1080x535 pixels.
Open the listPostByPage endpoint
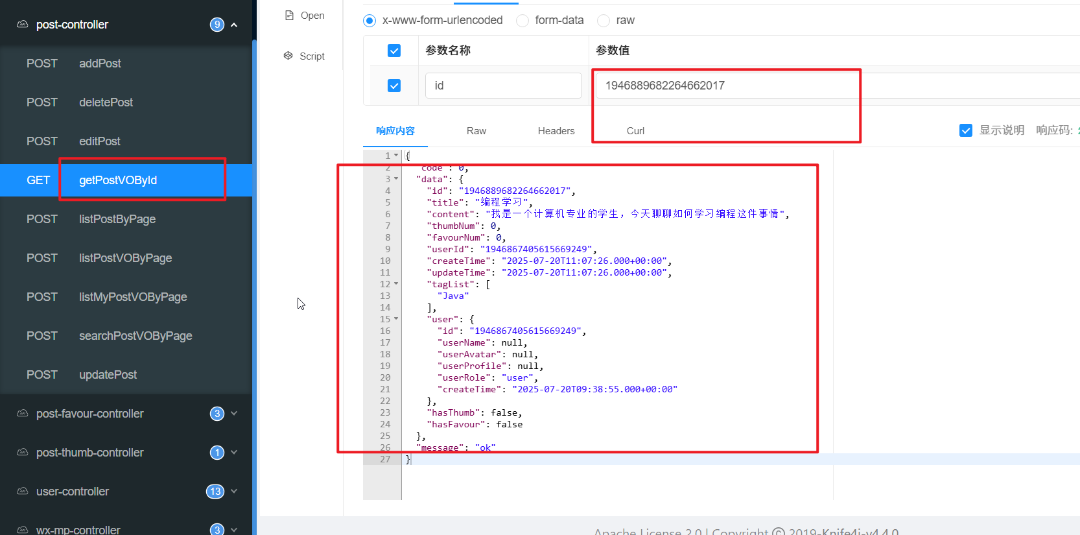click(x=117, y=219)
